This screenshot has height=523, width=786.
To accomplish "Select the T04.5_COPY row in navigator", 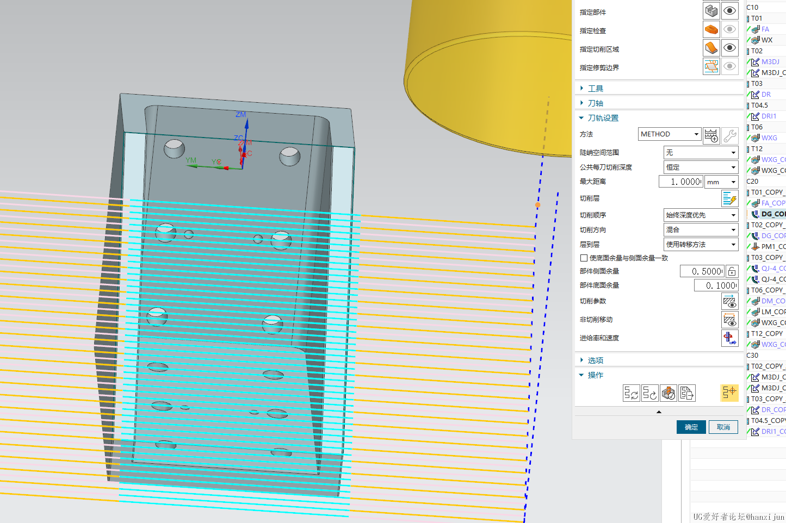I will click(x=768, y=421).
